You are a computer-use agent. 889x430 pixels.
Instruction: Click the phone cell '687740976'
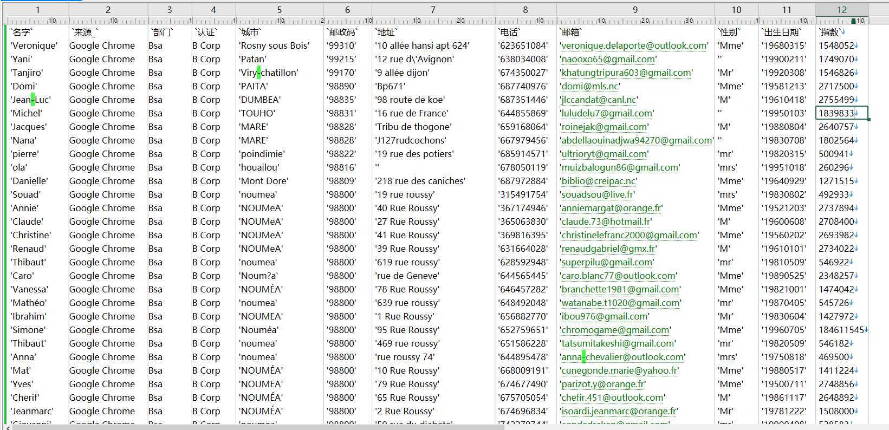[523, 86]
